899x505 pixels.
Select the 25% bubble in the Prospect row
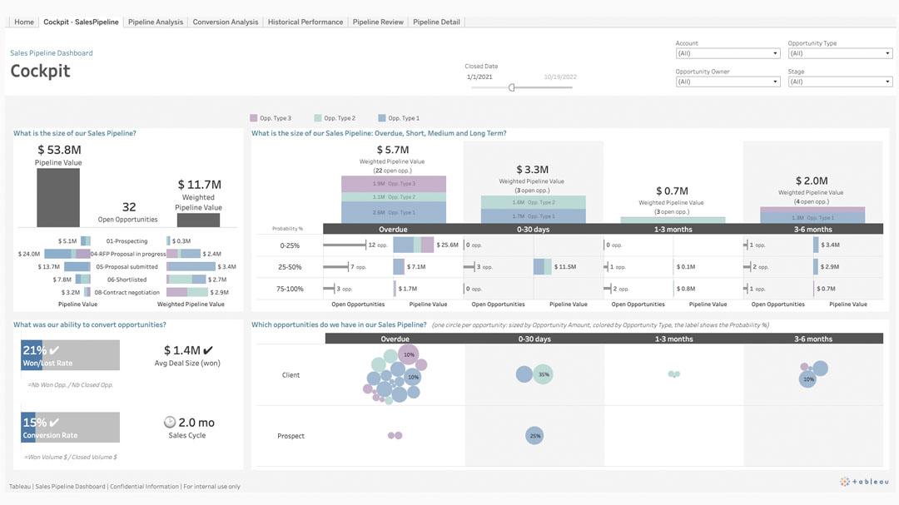[x=534, y=435]
